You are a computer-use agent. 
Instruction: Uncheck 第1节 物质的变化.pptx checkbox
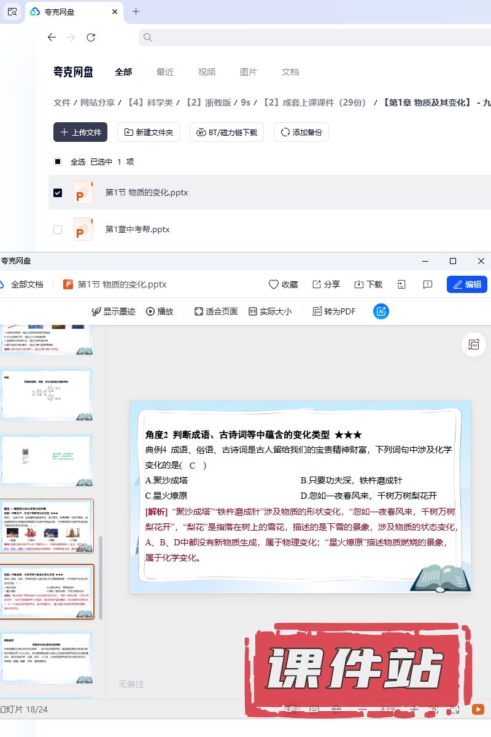(58, 192)
